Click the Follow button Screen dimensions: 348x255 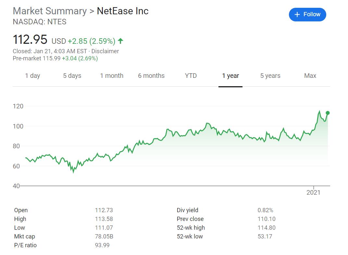pos(307,15)
